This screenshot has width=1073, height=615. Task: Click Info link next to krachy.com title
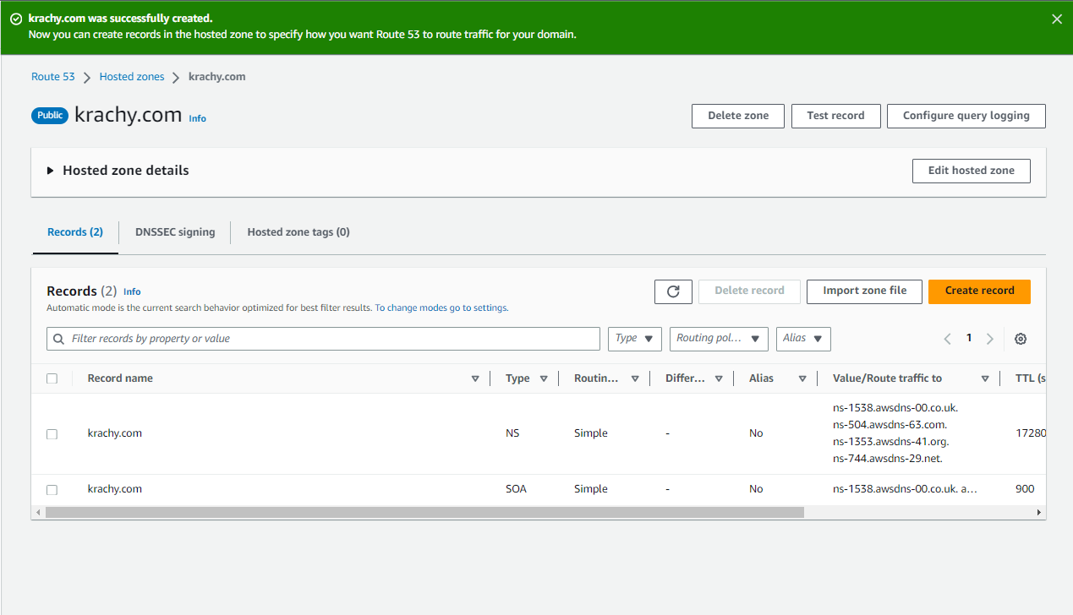[x=197, y=119]
